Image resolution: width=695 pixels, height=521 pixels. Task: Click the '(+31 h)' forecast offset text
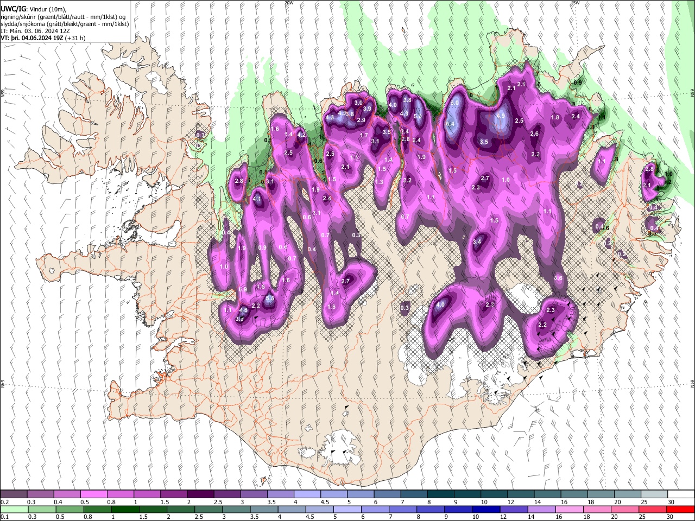[x=75, y=39]
